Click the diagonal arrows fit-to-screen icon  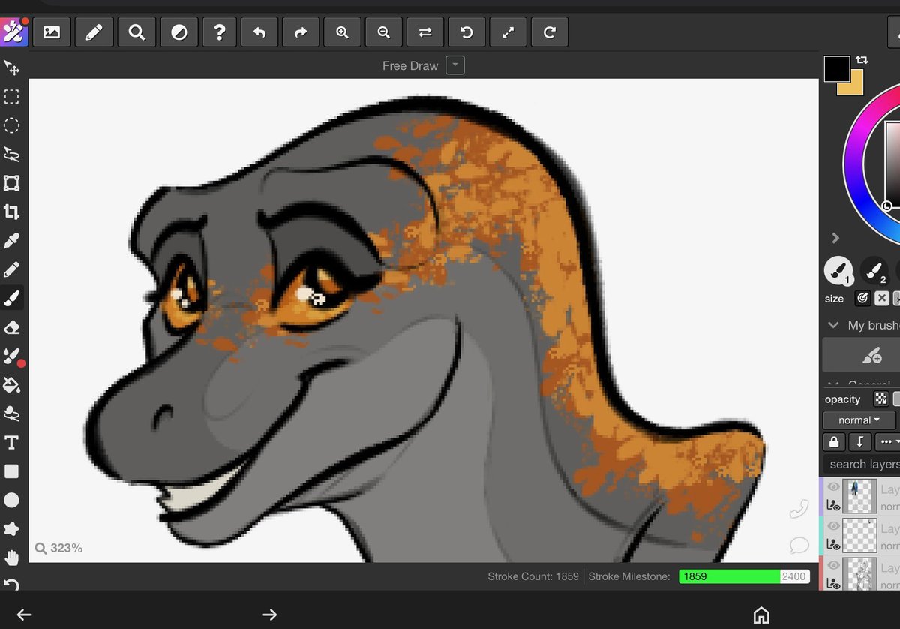[508, 32]
